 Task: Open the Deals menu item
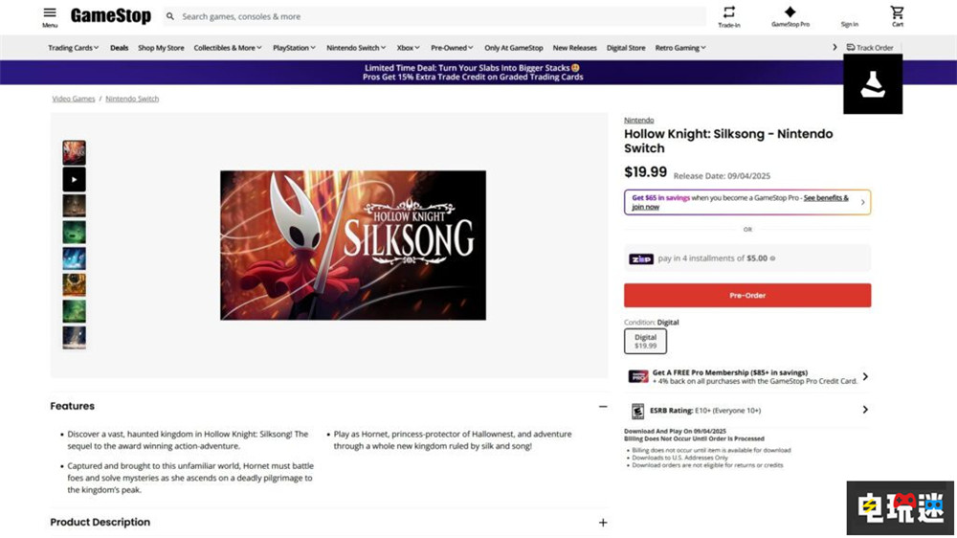click(119, 48)
